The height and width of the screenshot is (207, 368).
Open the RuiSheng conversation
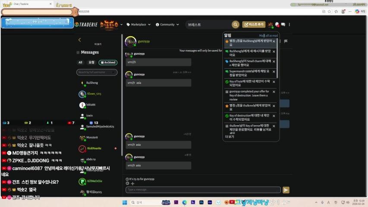(98, 83)
